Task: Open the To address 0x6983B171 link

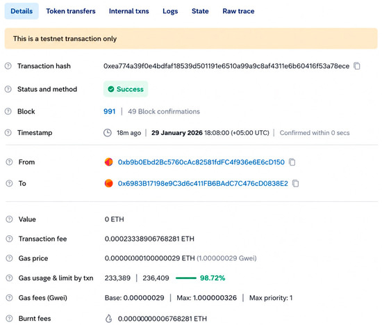Action: tap(203, 183)
